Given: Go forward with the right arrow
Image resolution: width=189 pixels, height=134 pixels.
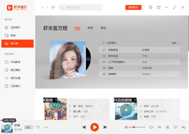Looking at the screenshot, I should (x=47, y=7).
